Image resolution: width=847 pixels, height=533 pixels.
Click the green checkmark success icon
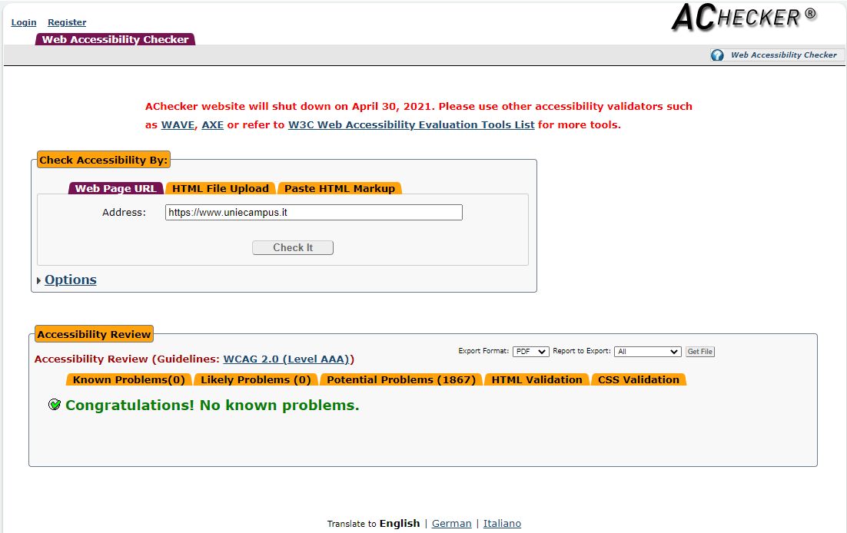click(x=54, y=405)
